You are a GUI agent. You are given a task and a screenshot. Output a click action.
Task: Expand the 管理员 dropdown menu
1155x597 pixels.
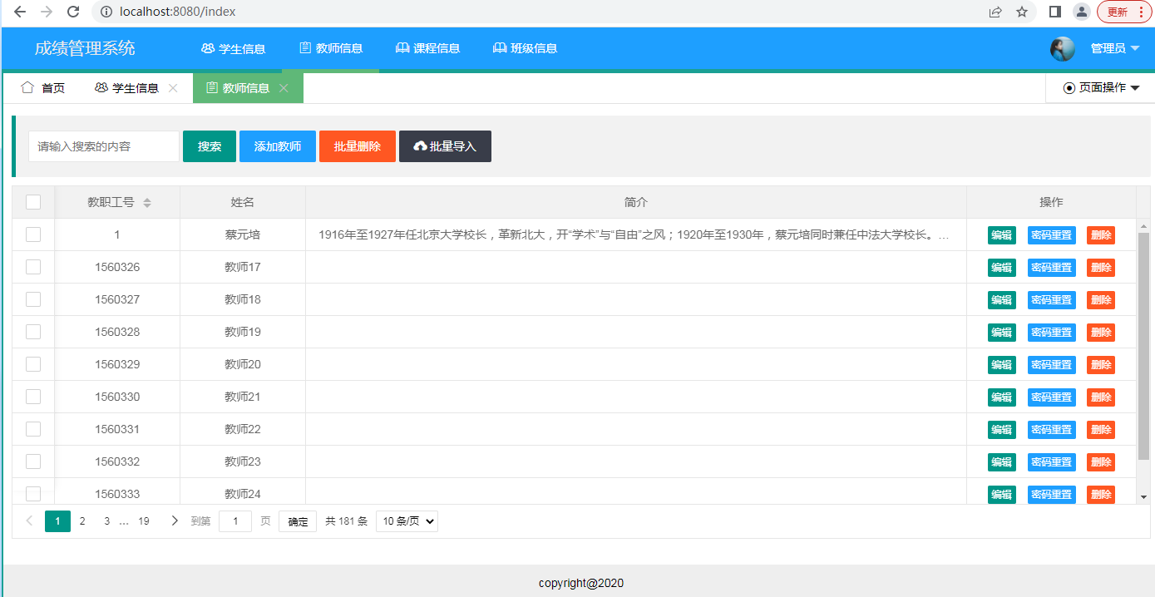(x=1114, y=49)
